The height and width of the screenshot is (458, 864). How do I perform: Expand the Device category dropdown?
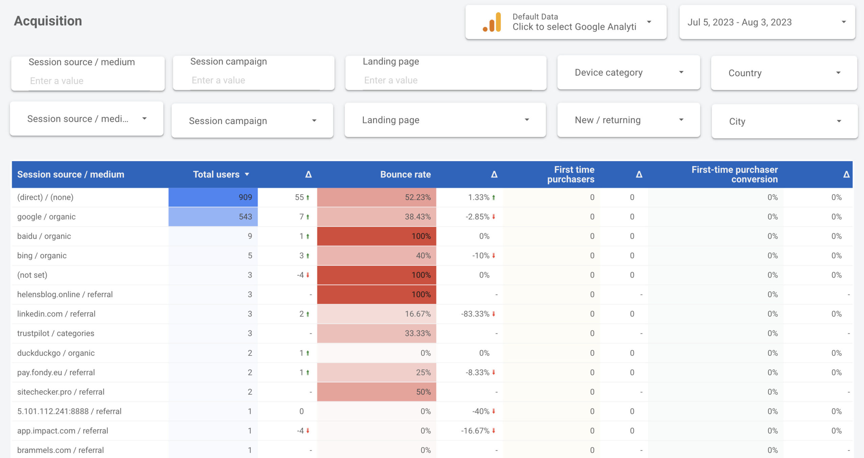628,73
